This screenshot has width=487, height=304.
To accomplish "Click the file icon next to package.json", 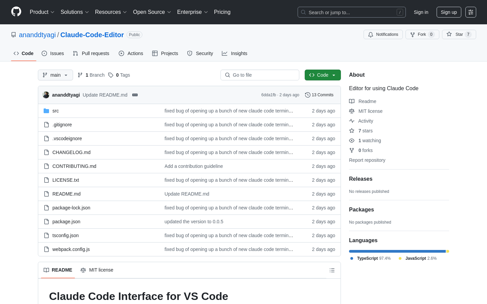I will (x=46, y=222).
